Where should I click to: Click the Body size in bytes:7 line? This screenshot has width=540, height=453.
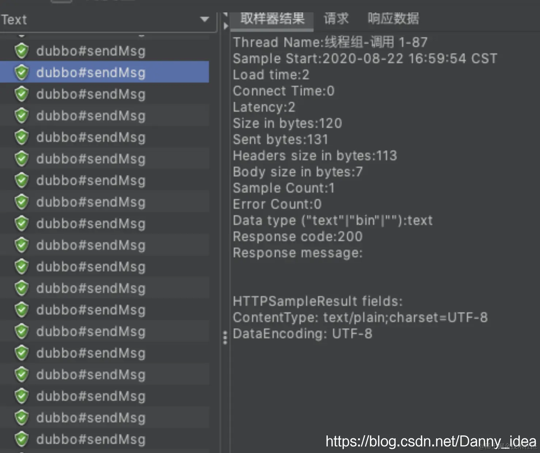tap(298, 172)
